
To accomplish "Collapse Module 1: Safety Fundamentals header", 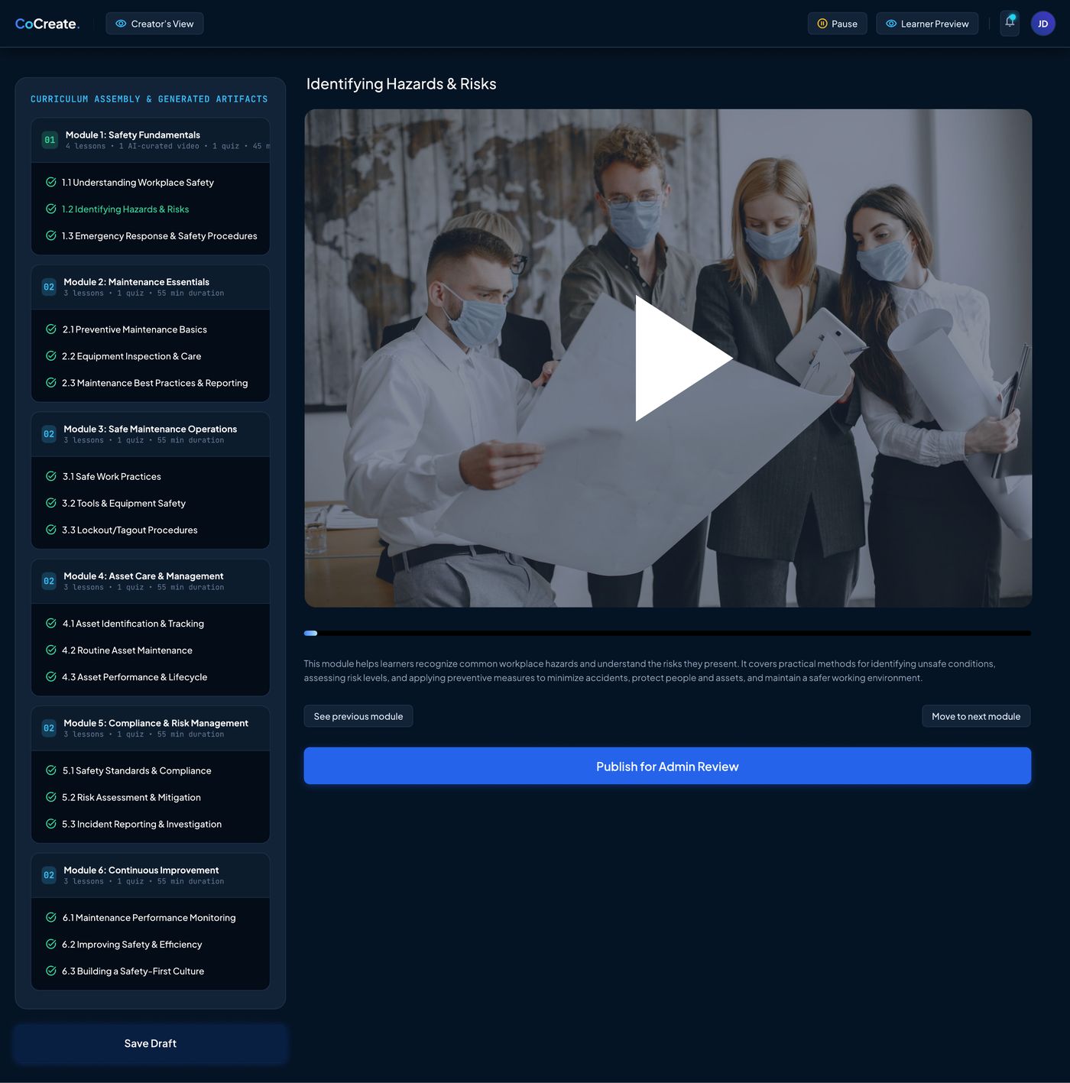I will pos(151,140).
